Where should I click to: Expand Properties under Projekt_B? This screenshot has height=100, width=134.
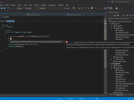pos(111,66)
